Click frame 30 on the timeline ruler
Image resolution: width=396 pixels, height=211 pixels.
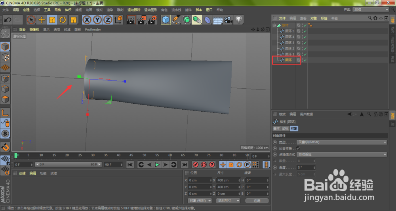click(x=93, y=156)
